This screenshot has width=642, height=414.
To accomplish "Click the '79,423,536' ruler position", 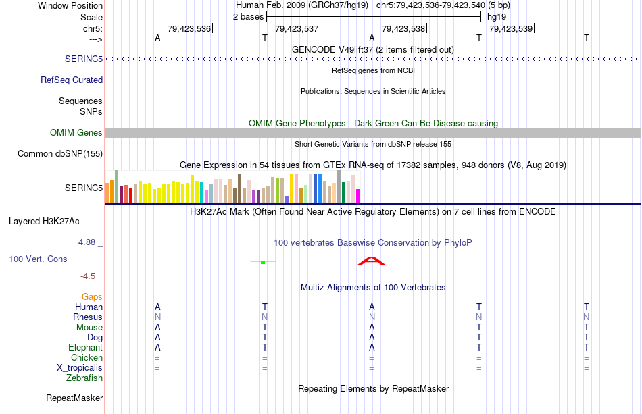I will pyautogui.click(x=189, y=28).
